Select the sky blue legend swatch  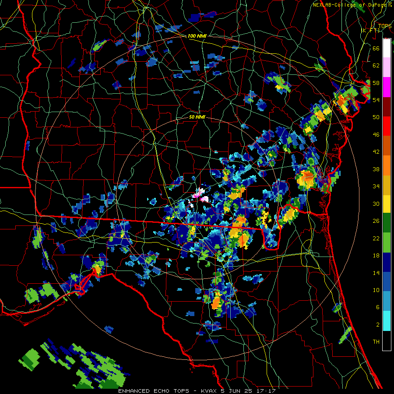tap(387, 301)
